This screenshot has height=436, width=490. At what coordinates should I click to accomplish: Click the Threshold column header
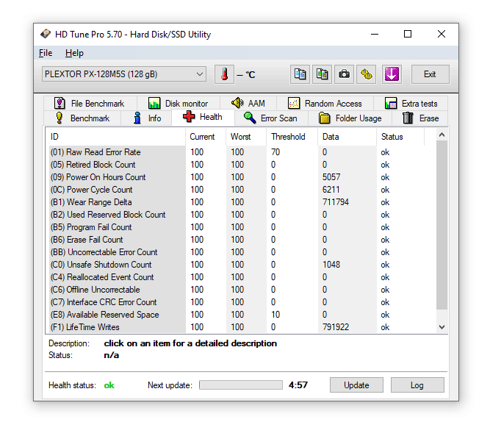(x=292, y=137)
